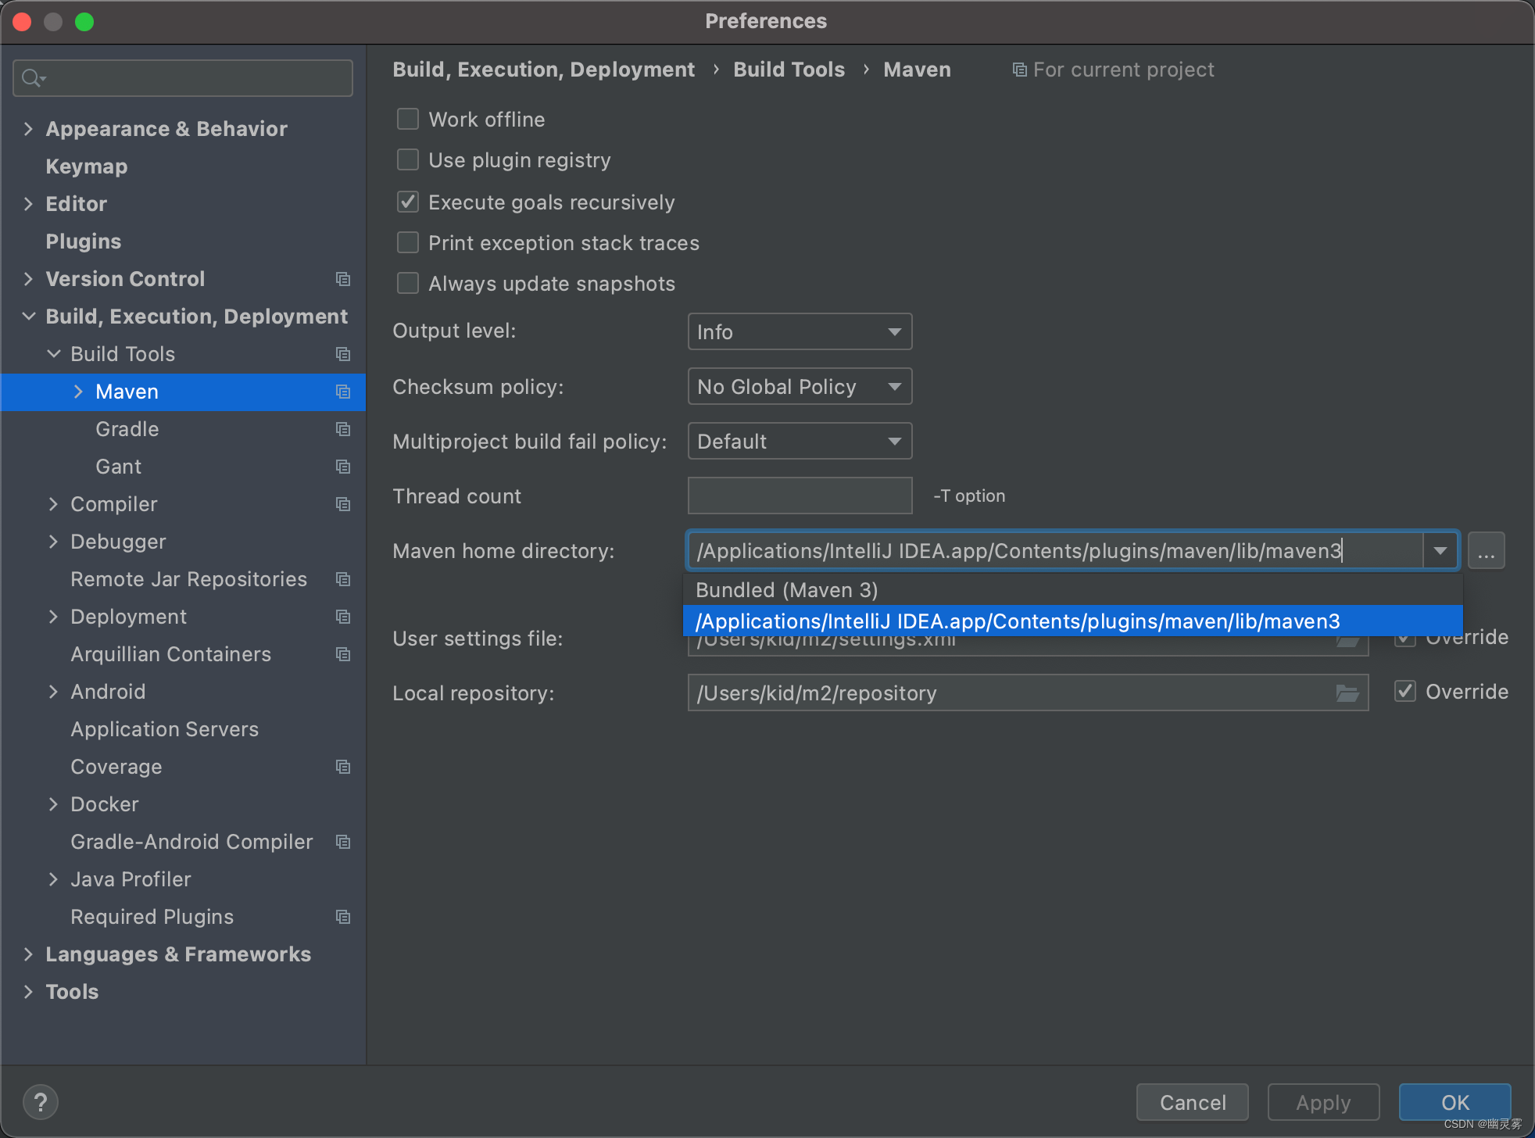
Task: Open Keymap settings
Action: click(87, 166)
